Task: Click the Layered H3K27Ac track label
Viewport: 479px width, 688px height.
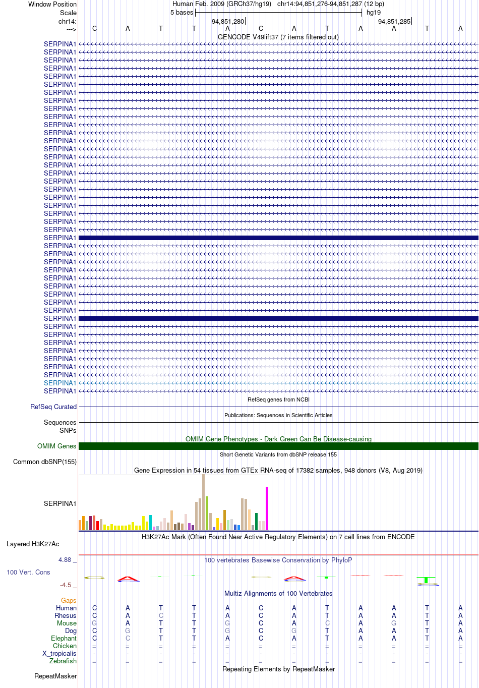Action: (x=33, y=544)
